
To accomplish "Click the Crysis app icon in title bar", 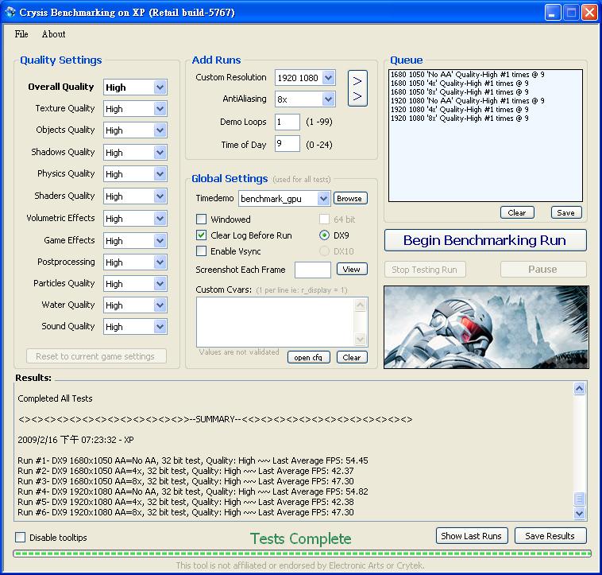I will [x=10, y=13].
